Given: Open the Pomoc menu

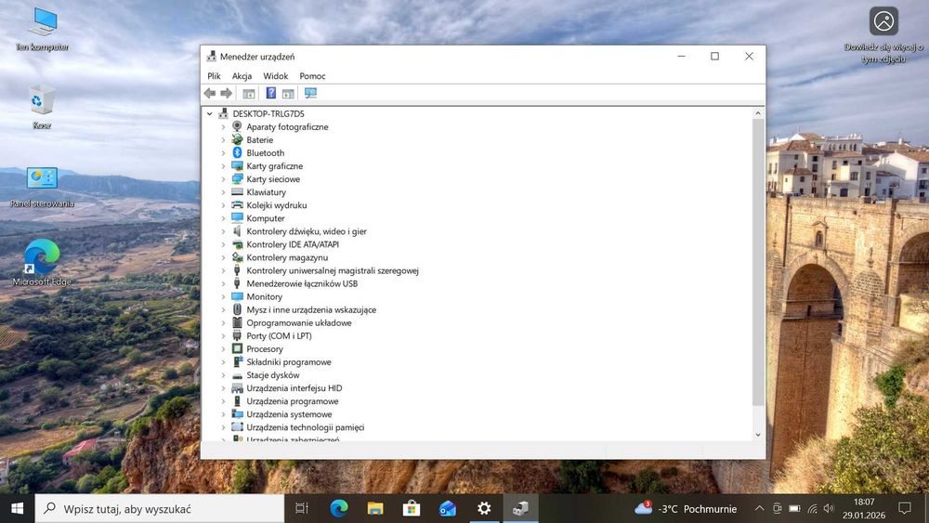Looking at the screenshot, I should point(312,76).
